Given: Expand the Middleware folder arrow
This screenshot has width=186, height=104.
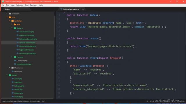Looking at the screenshot, I should [x=9, y=68].
